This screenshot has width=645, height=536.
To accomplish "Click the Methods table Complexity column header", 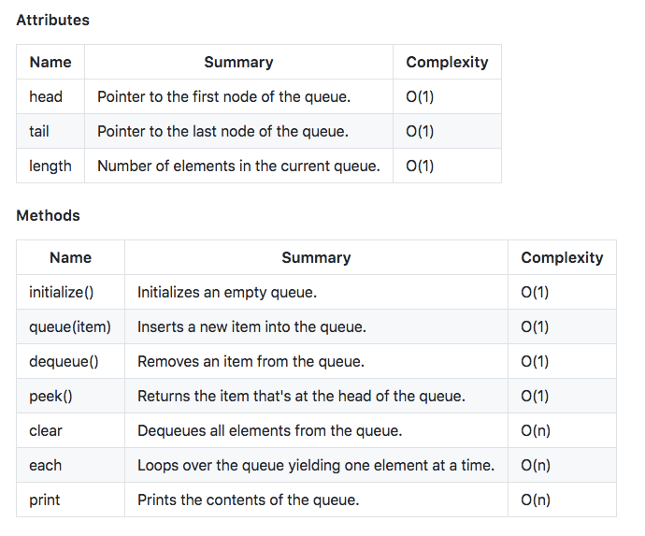I will point(562,257).
